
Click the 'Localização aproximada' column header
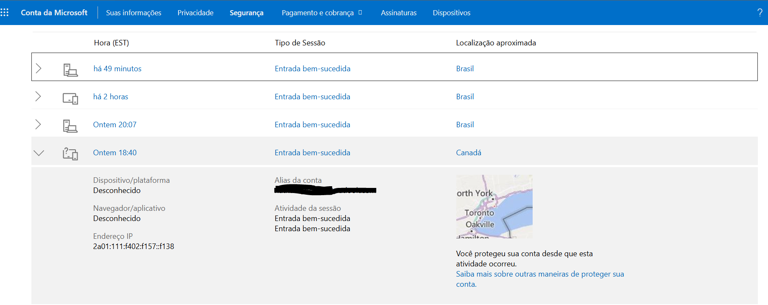click(496, 43)
